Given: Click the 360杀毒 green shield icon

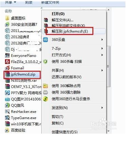Looking at the screenshot, I should pyautogui.click(x=45, y=62).
